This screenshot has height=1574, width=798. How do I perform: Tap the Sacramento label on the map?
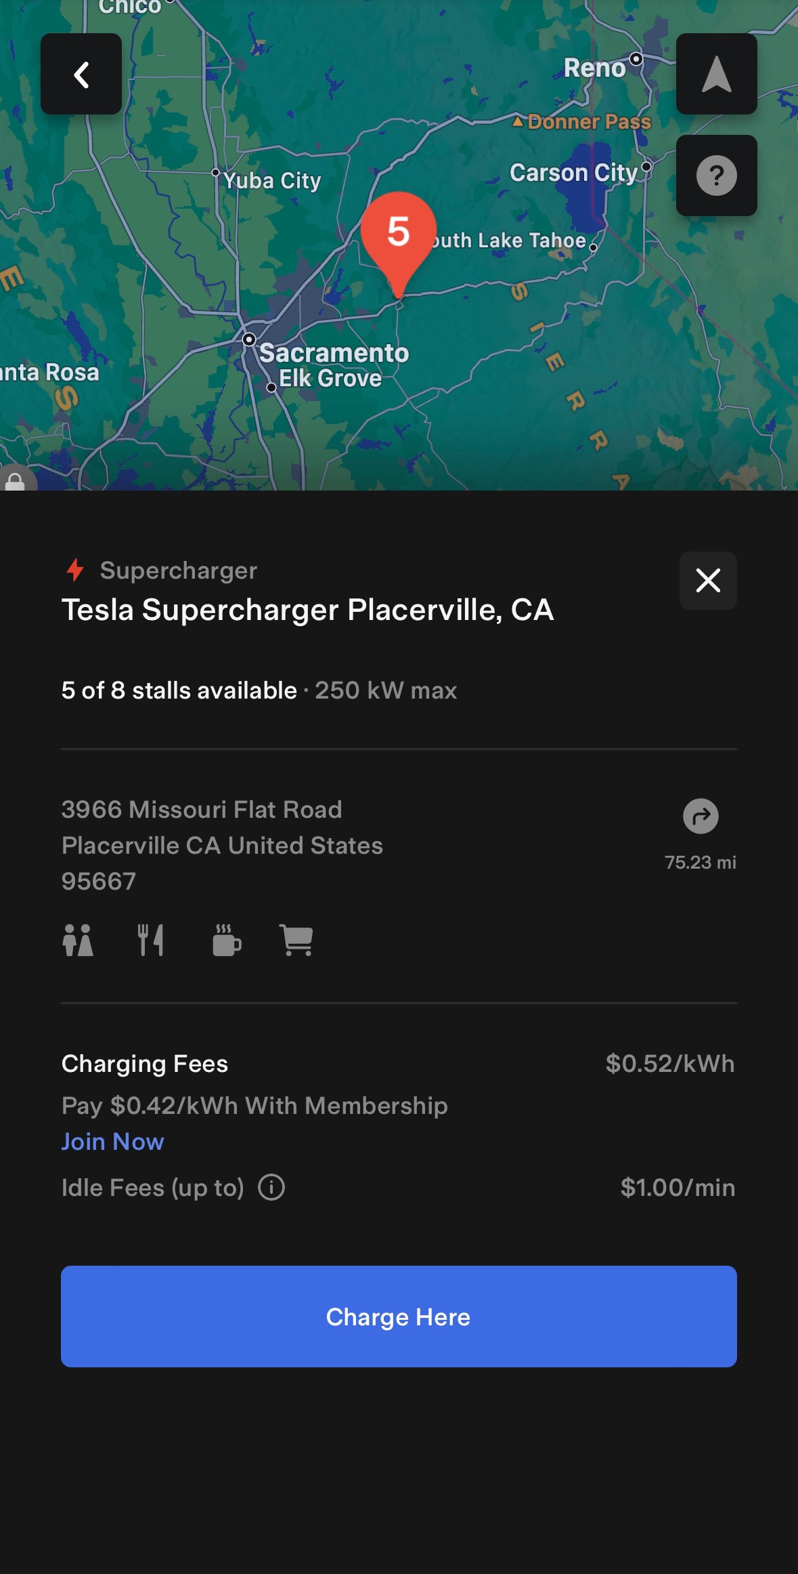click(x=334, y=353)
